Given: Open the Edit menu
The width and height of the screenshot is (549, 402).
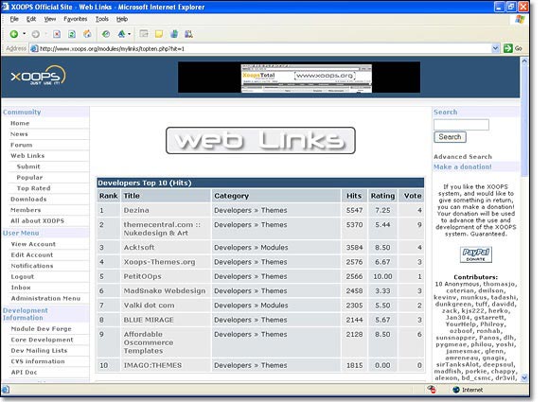Looking at the screenshot, I should tap(31, 19).
